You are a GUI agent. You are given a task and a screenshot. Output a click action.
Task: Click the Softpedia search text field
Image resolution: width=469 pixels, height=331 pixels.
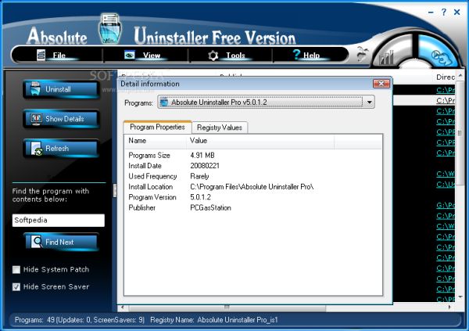(59, 220)
